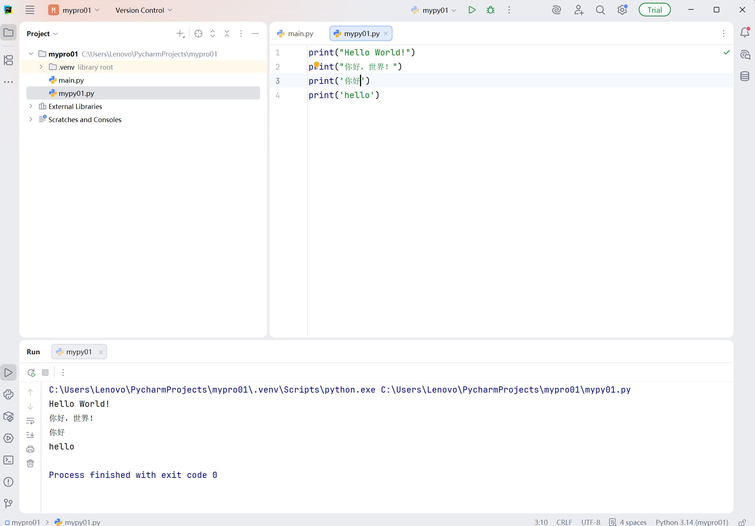Open the Git version control tool window
The width and height of the screenshot is (755, 526).
coord(8,504)
